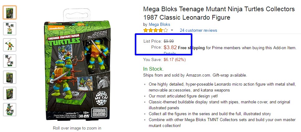Open the Mega Bloks brand link
The width and height of the screenshot is (301, 132).
tap(159, 25)
